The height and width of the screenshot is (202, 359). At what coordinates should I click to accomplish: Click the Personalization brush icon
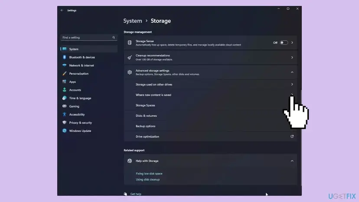(x=64, y=74)
